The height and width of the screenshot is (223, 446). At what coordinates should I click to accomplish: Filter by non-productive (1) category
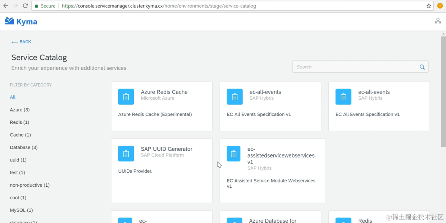point(30,185)
